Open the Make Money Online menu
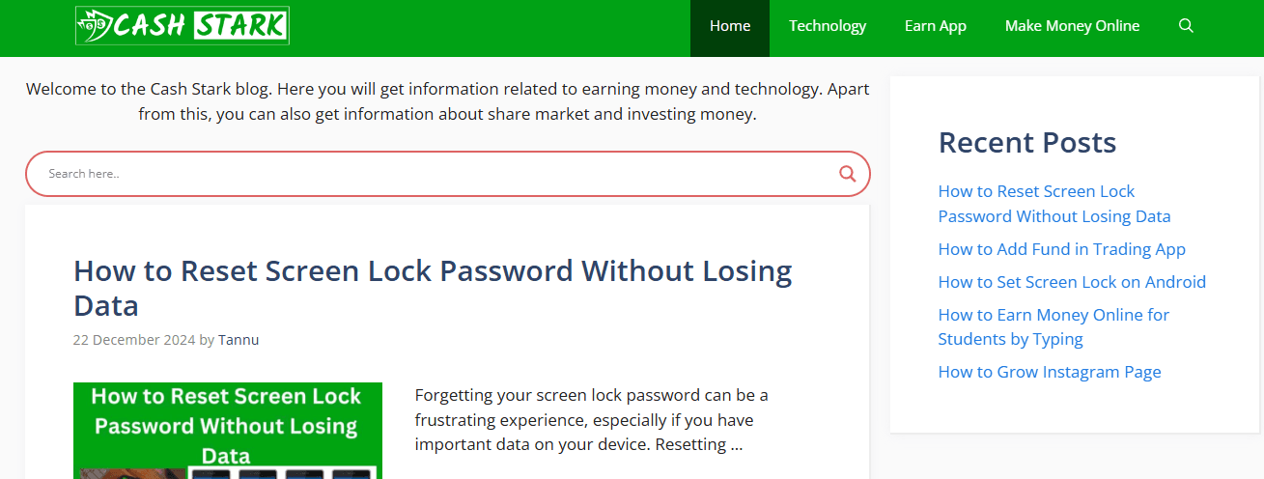Viewport: 1264px width, 479px height. click(x=1072, y=26)
